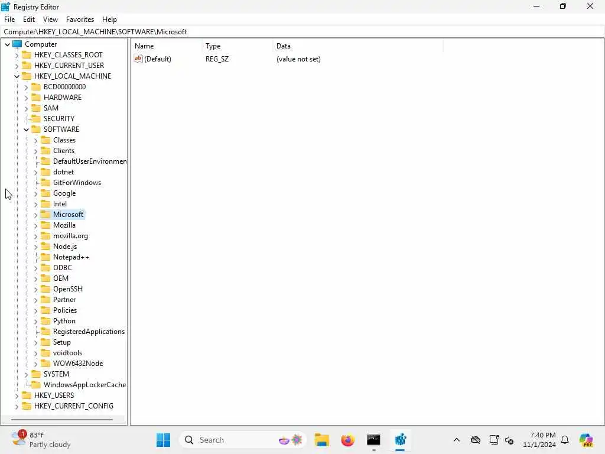Expand the BCD00000000 key
The width and height of the screenshot is (605, 454).
pos(26,87)
